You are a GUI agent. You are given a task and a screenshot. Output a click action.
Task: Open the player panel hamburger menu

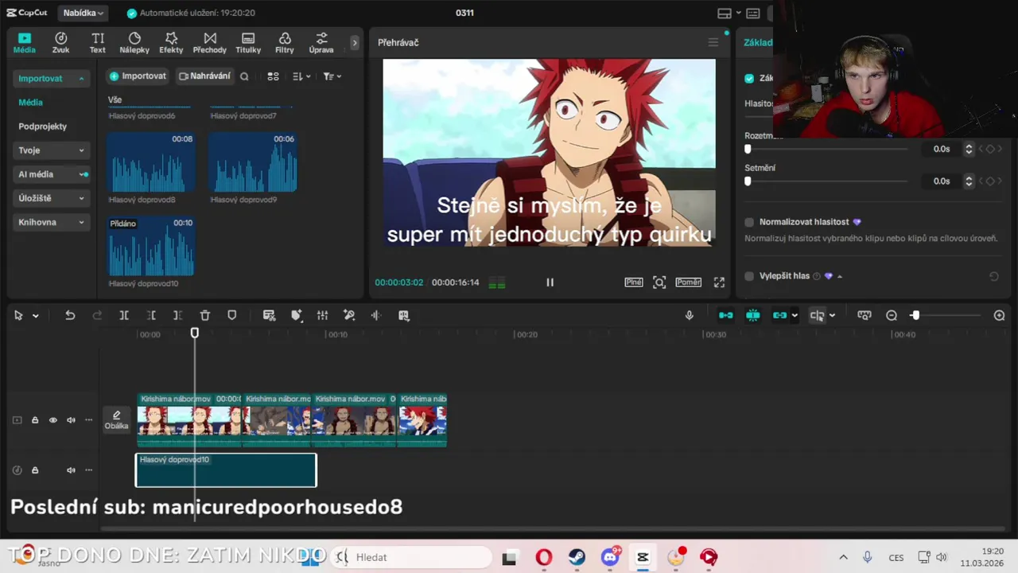pyautogui.click(x=713, y=42)
